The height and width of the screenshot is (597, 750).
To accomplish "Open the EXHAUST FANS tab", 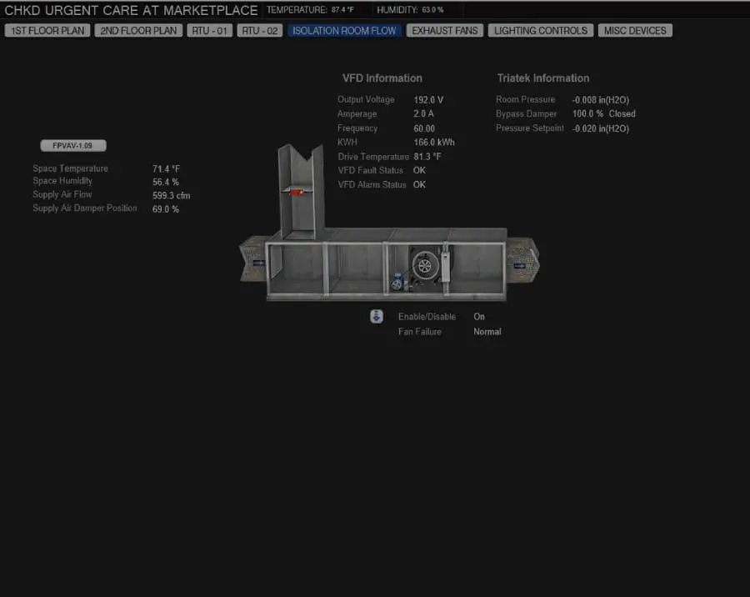I will pyautogui.click(x=445, y=31).
